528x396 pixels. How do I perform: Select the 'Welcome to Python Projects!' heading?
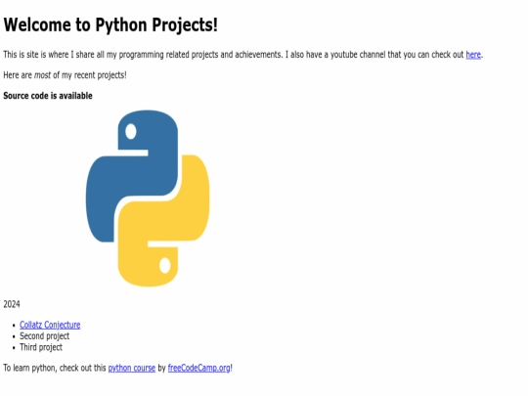[x=110, y=24]
